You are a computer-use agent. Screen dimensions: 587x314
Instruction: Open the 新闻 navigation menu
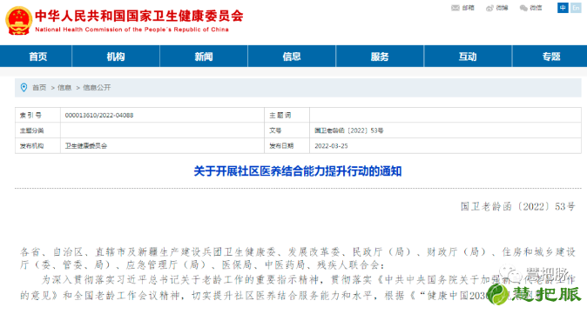pos(204,57)
